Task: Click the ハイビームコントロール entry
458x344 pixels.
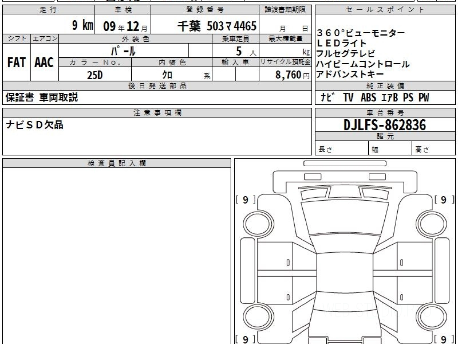Action: point(363,64)
